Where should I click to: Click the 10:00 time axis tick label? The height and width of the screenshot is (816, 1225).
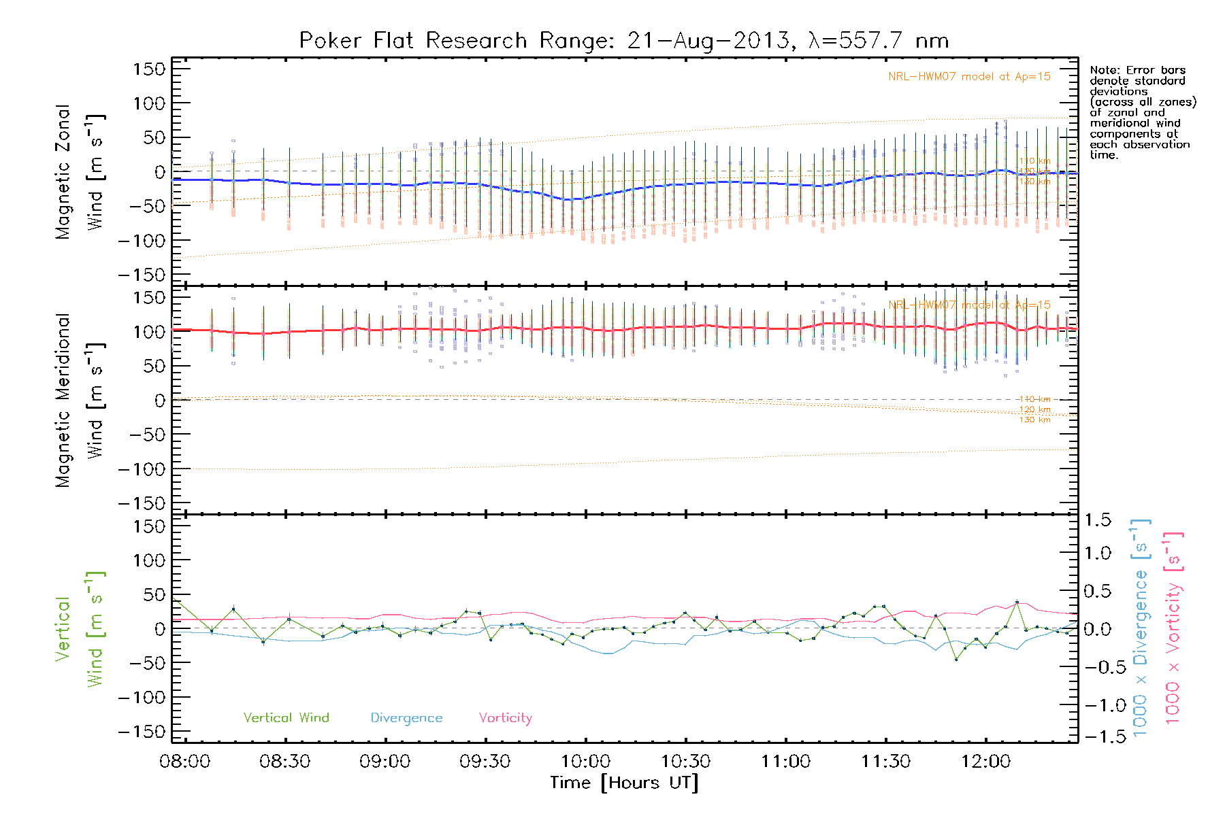(585, 761)
